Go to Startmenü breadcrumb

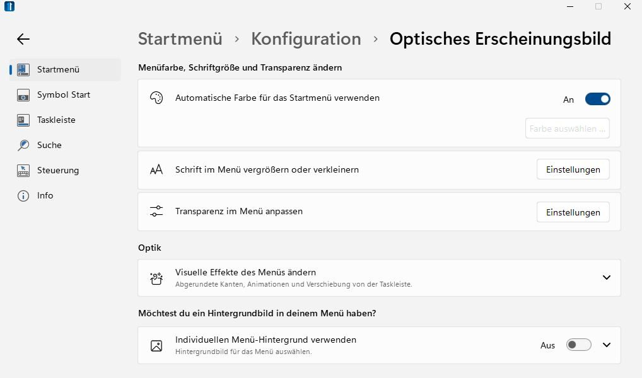click(180, 39)
